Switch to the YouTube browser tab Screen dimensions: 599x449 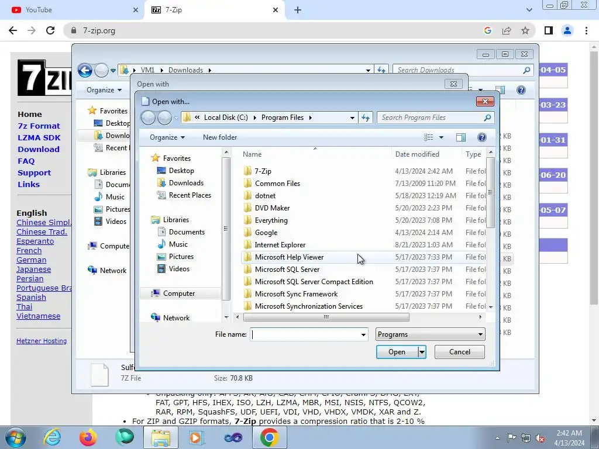click(72, 10)
